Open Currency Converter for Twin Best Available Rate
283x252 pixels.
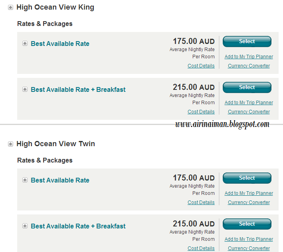[249, 202]
